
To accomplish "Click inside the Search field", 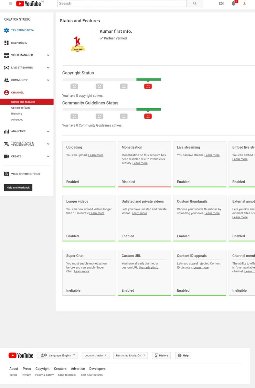I will point(122,4).
